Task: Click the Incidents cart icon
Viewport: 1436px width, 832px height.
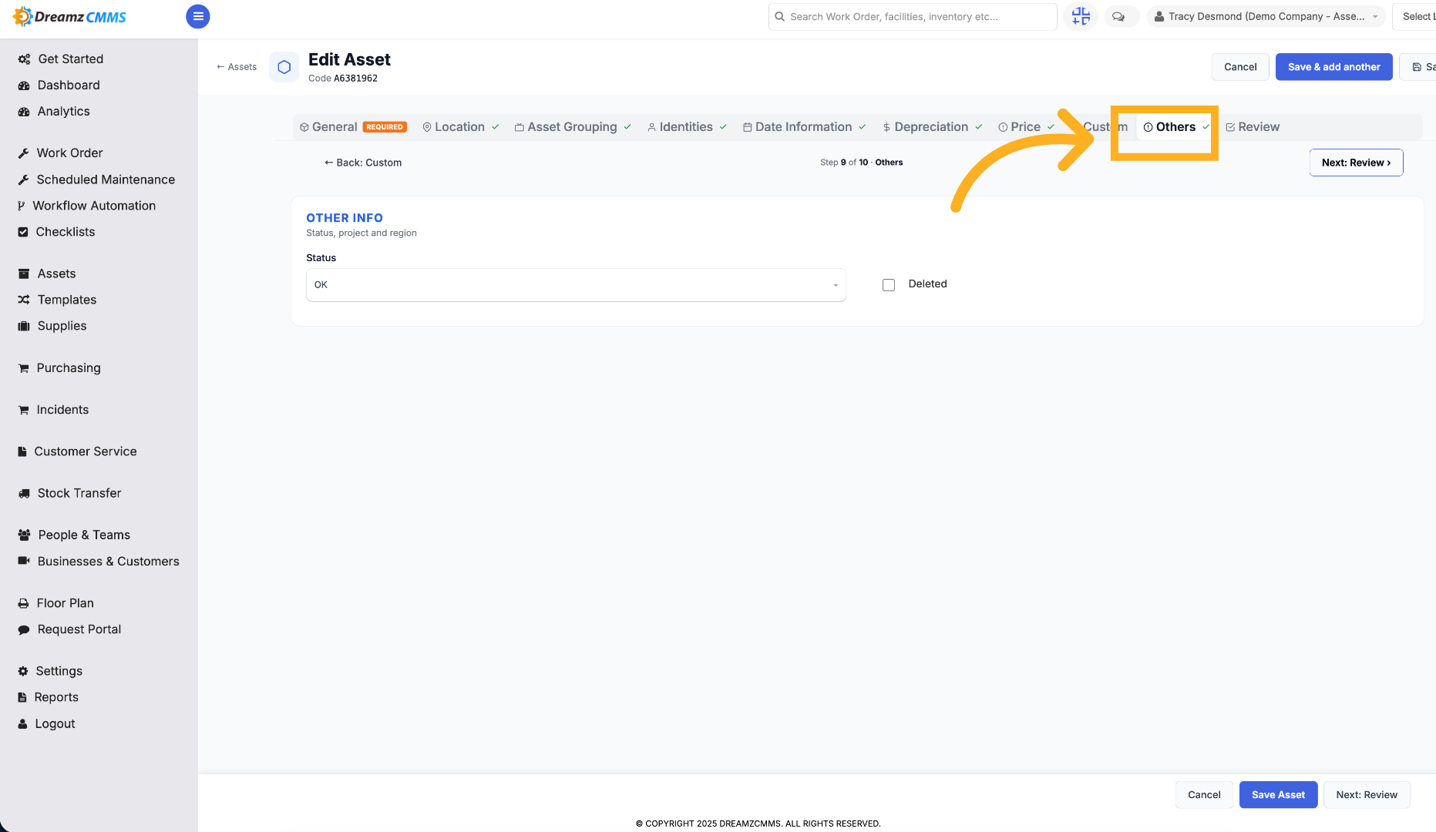Action: tap(24, 410)
